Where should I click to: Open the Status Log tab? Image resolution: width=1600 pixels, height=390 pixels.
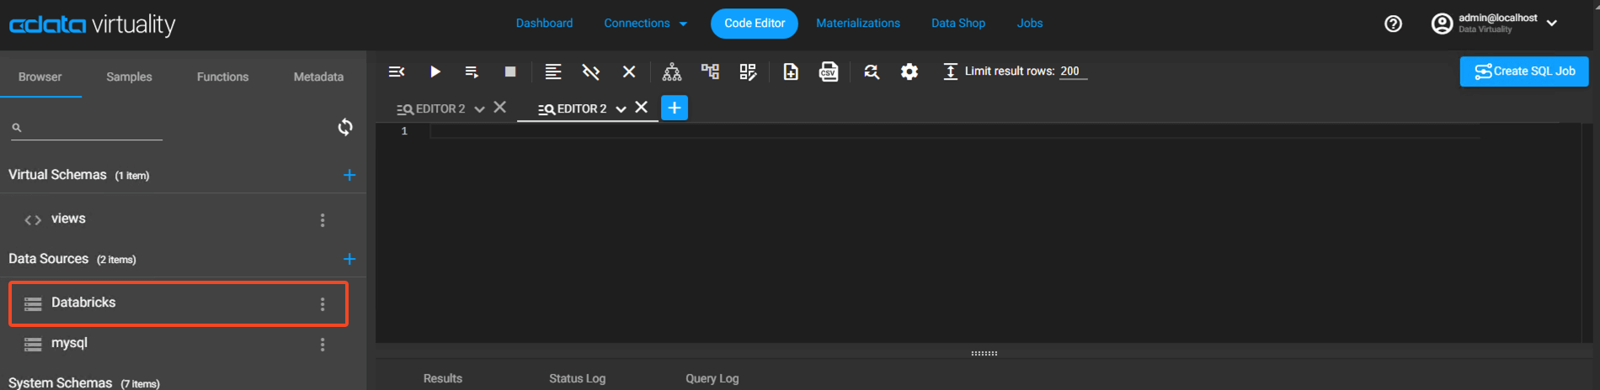point(577,378)
